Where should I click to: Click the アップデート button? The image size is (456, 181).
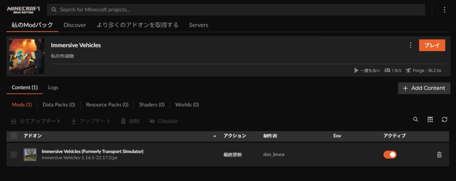(x=91, y=121)
